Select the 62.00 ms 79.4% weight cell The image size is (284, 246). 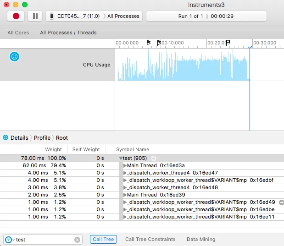click(x=45, y=165)
